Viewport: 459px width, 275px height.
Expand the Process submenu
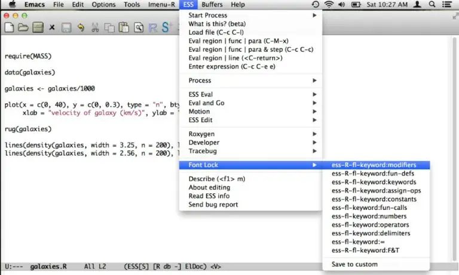(x=250, y=81)
